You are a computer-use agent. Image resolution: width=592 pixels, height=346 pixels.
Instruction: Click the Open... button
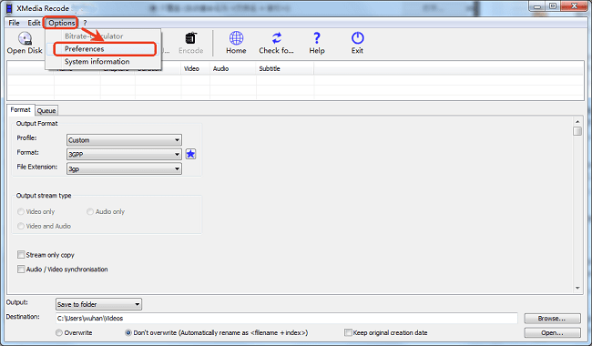(552, 332)
